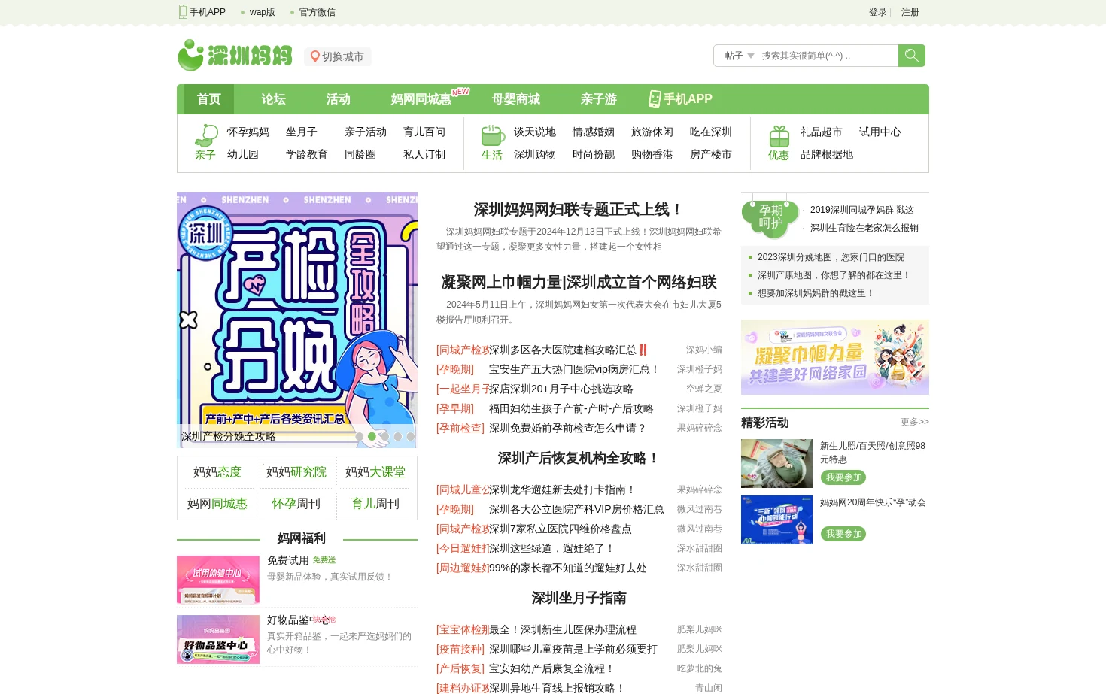The height and width of the screenshot is (694, 1106).
Task: Click the green search magnifier button
Action: pyautogui.click(x=911, y=56)
